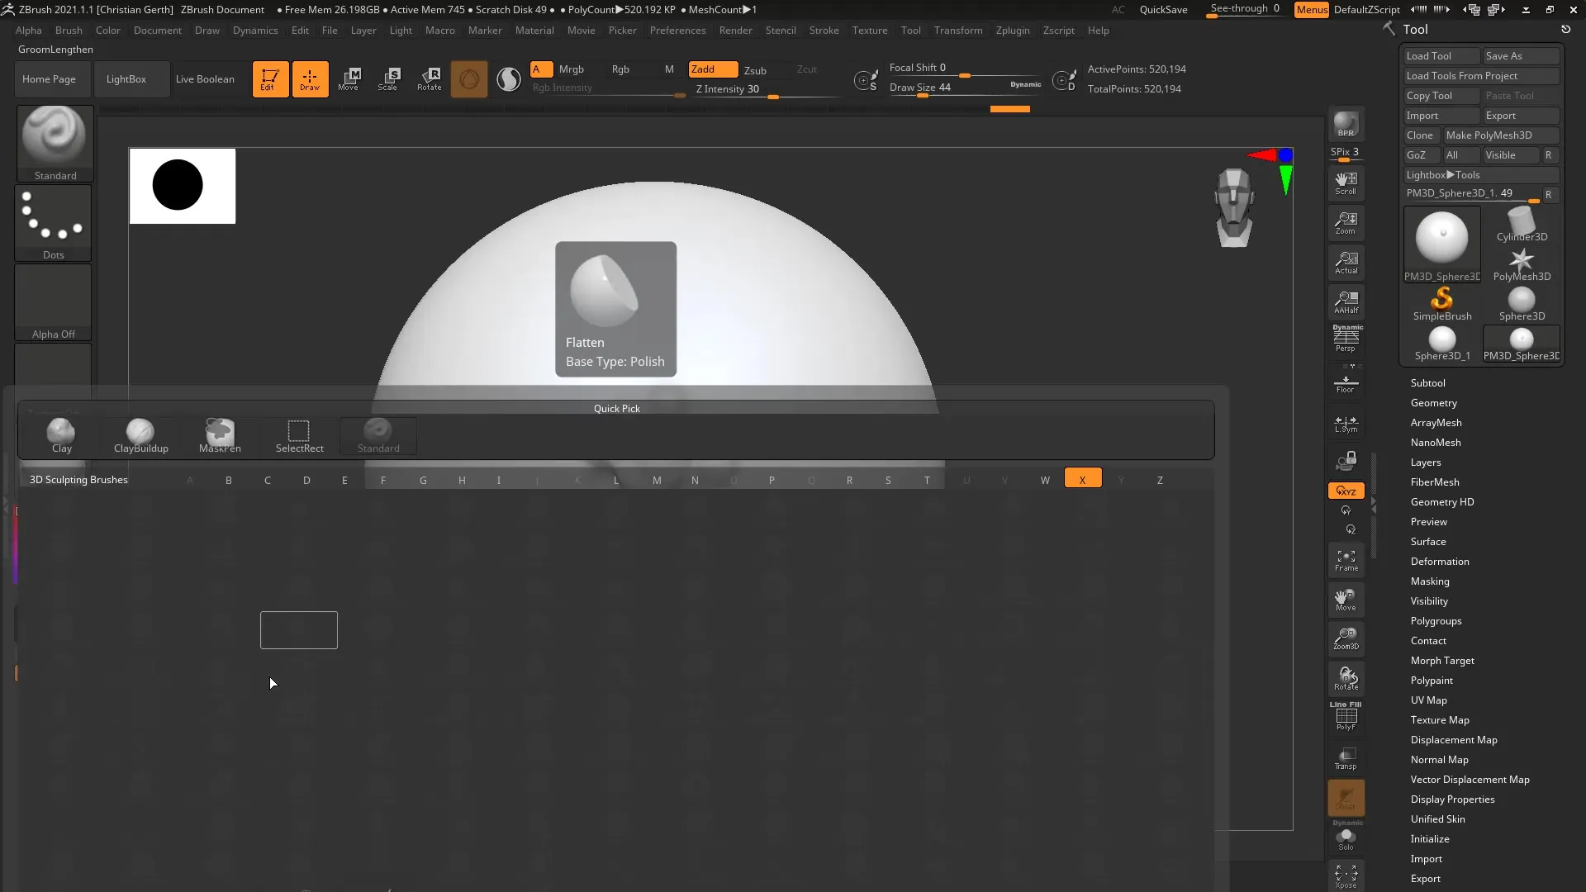Open the Render menu
This screenshot has height=892, width=1586.
[x=735, y=31]
